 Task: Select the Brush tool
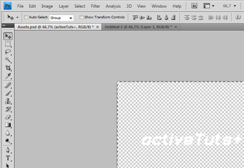coord(8,93)
